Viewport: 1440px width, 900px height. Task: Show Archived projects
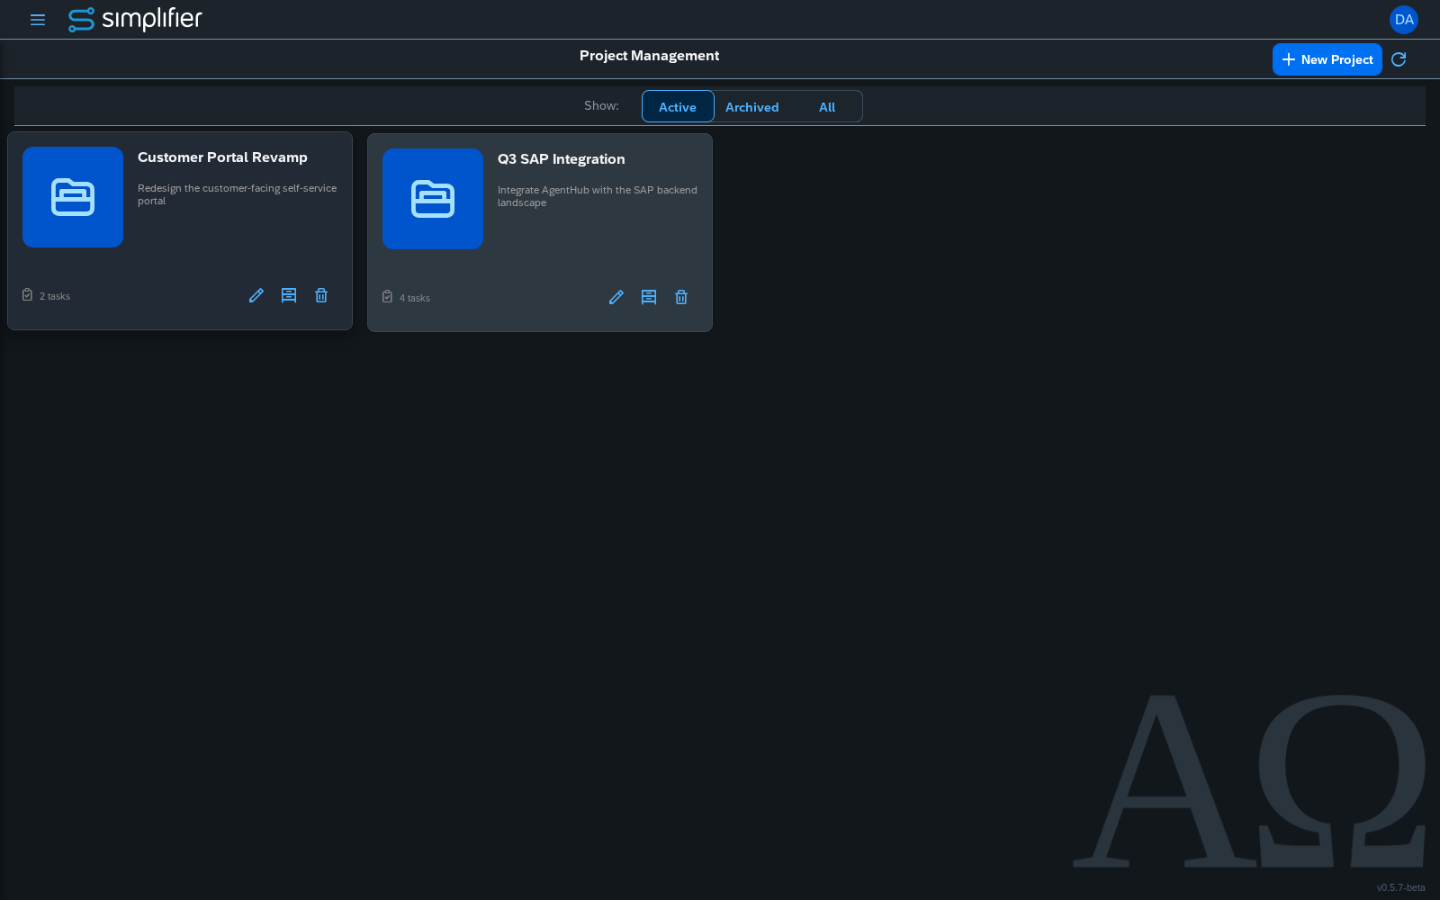pos(752,106)
